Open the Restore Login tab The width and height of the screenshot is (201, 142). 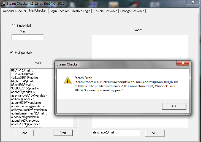pyautogui.click(x=81, y=11)
